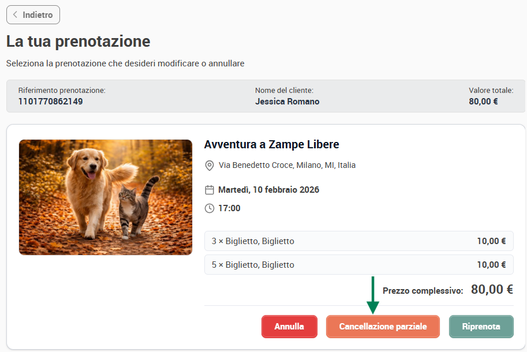The width and height of the screenshot is (527, 352).
Task: Click the Via Benedetto Croce address
Action: click(x=287, y=165)
